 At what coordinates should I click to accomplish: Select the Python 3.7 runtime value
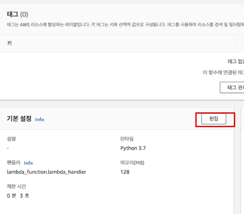(133, 148)
